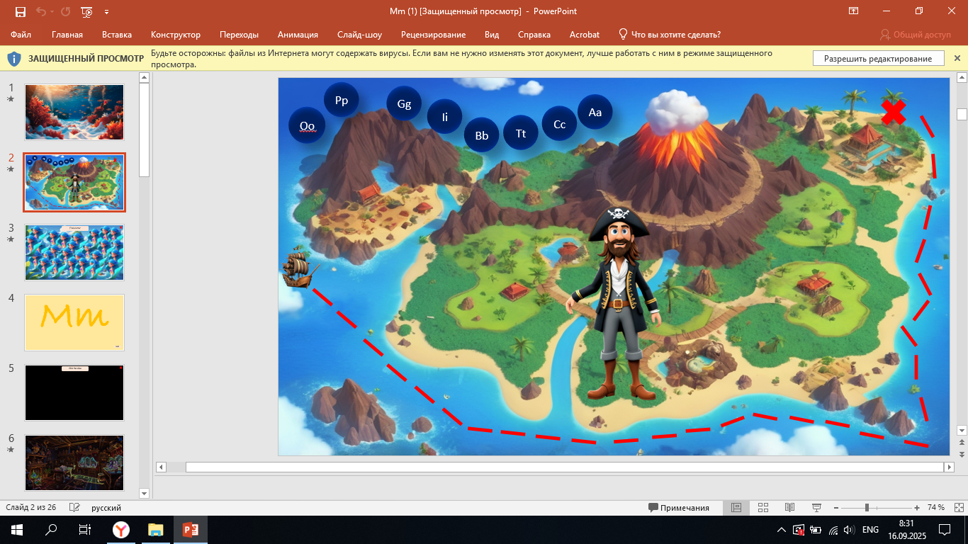968x544 pixels.
Task: Select slide 3 mermaids thumbnail
Action: (74, 252)
